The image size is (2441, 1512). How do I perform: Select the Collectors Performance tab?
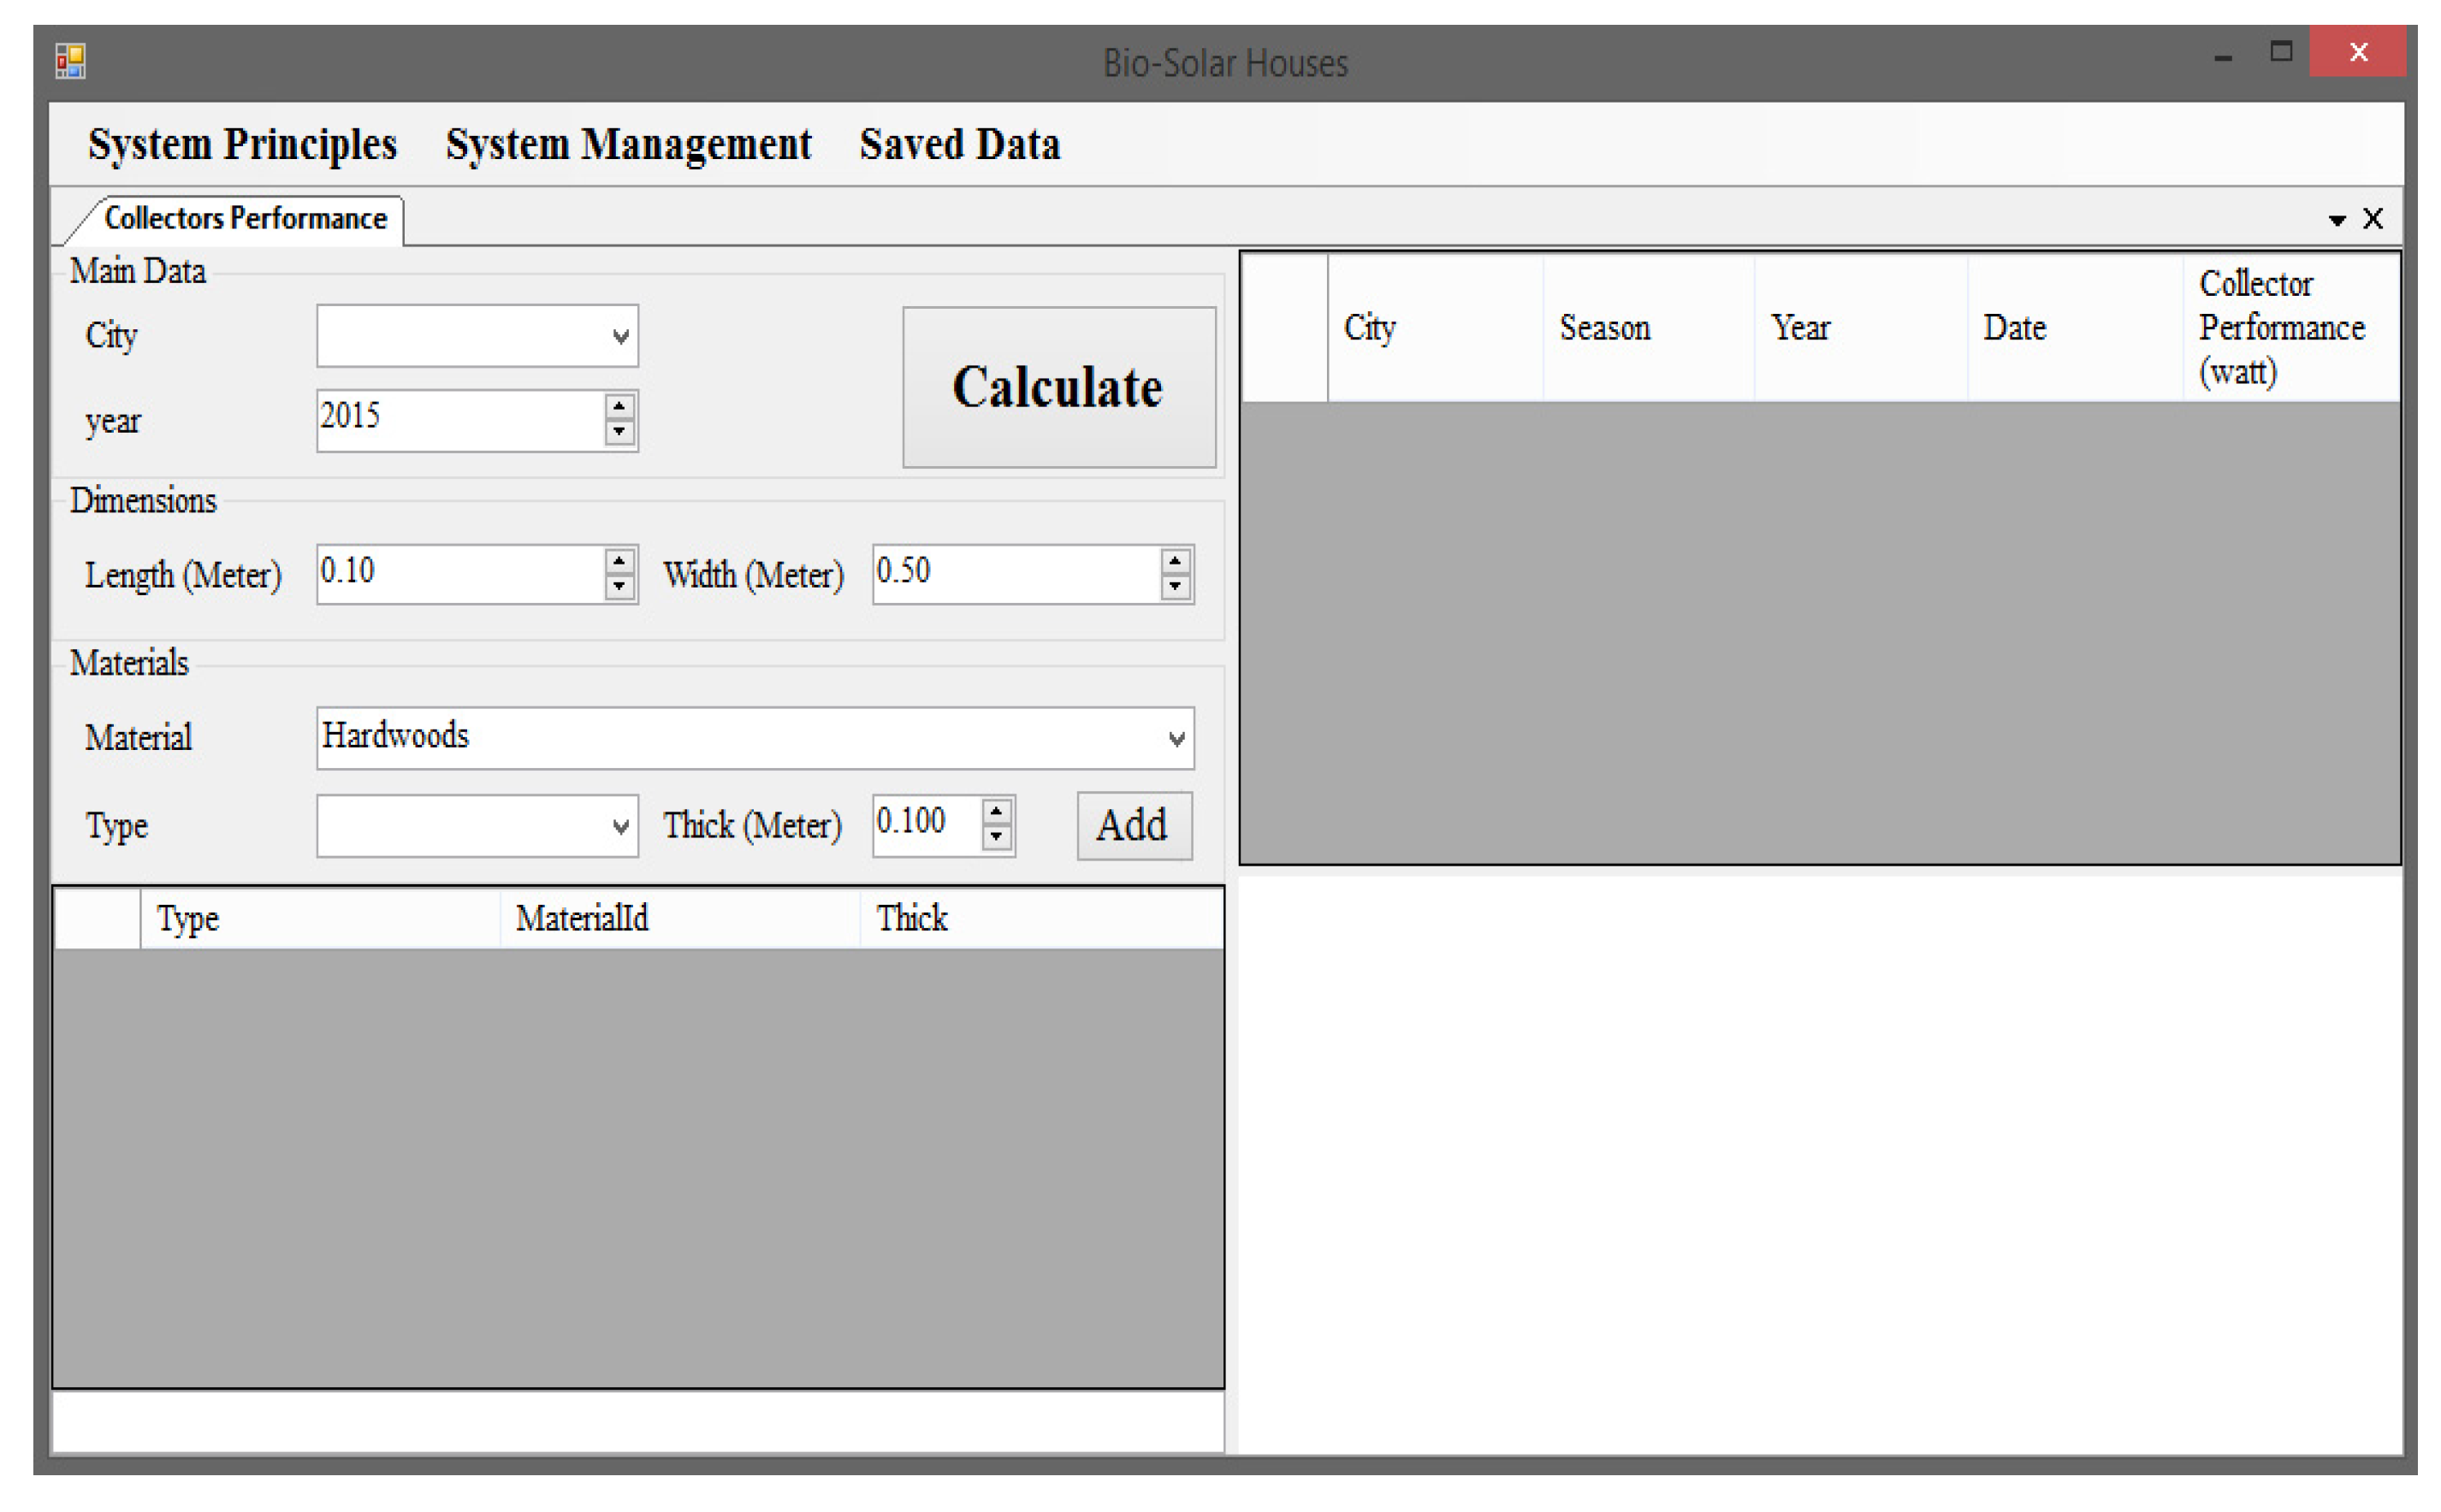point(245,219)
